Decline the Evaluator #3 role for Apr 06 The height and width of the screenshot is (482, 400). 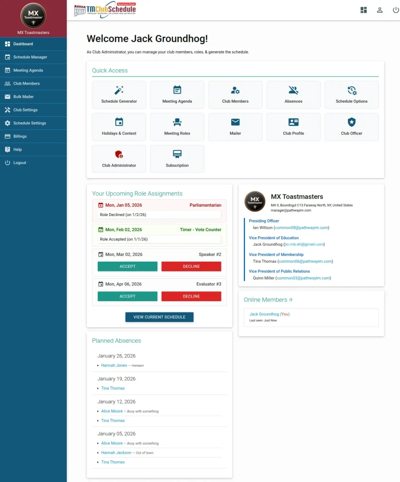pyautogui.click(x=191, y=297)
